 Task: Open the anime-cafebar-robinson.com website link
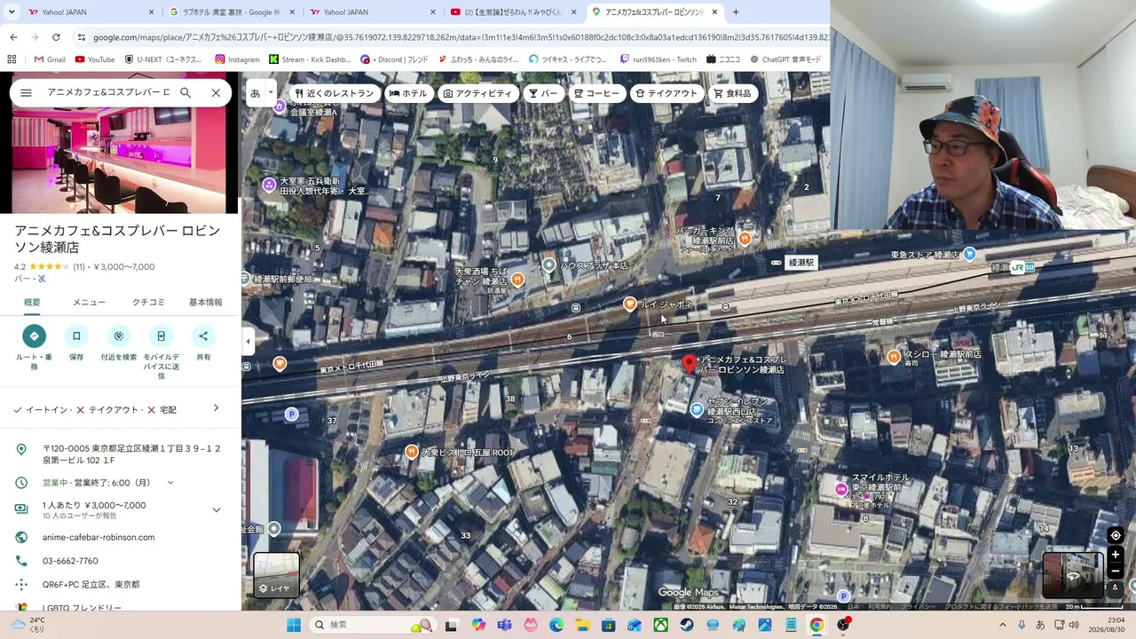pos(99,537)
